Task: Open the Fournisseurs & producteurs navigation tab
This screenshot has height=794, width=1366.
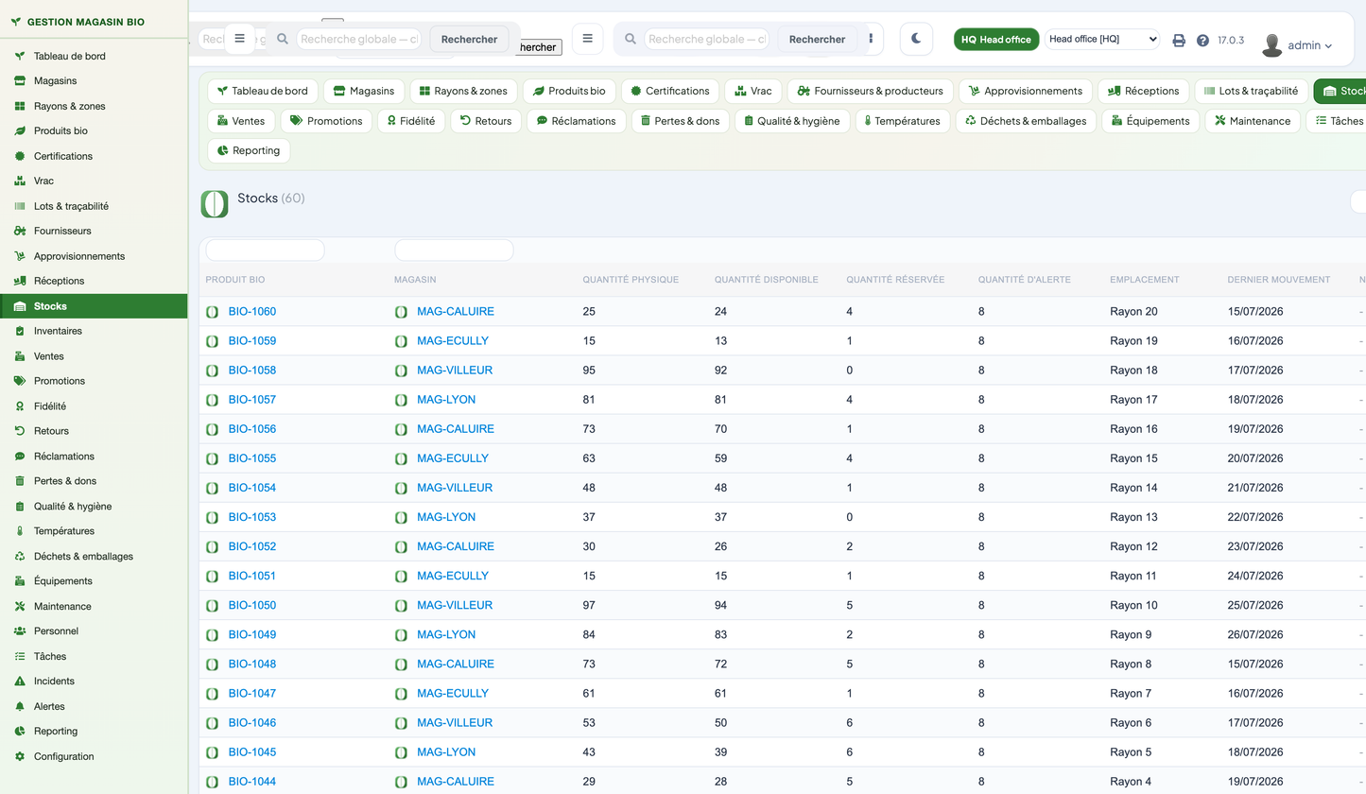Action: 870,91
